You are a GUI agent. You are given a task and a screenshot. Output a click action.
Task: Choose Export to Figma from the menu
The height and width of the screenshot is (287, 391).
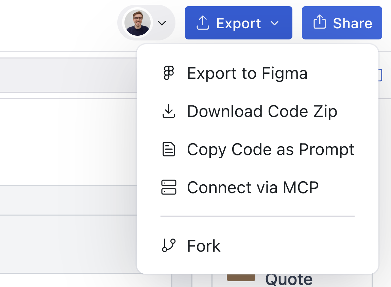[247, 73]
